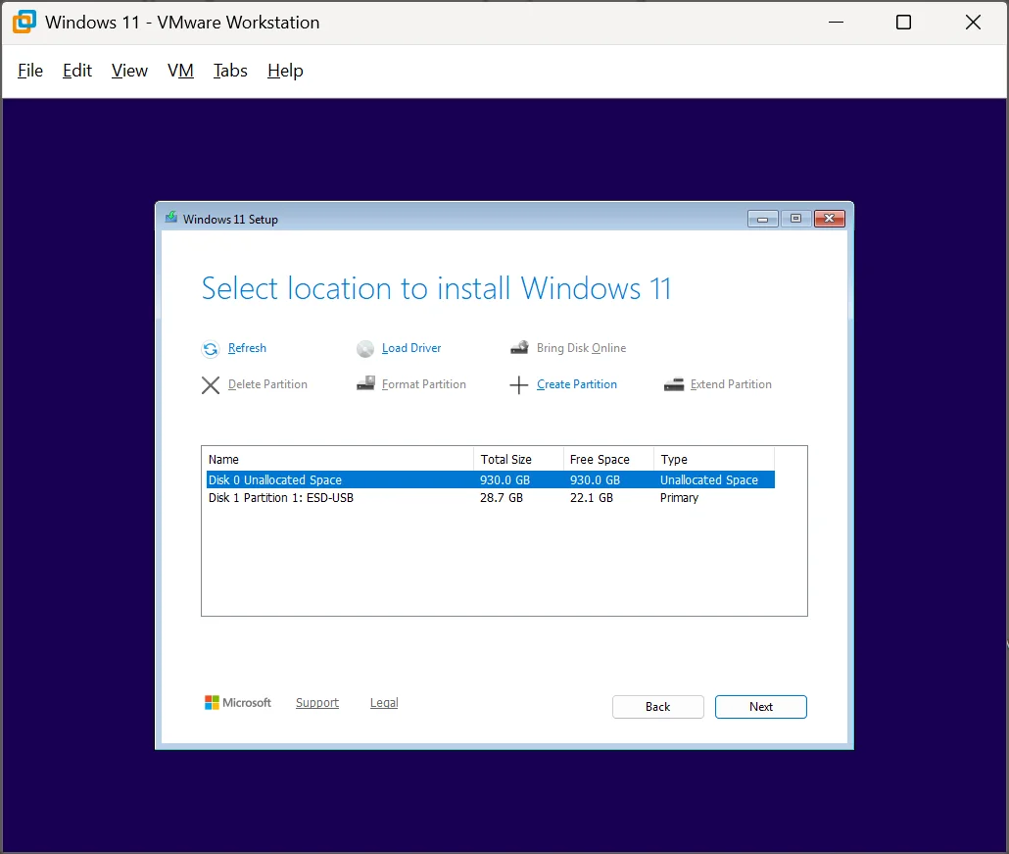Click the Delete Partition label
Image resolution: width=1009 pixels, height=854 pixels.
[x=267, y=384]
